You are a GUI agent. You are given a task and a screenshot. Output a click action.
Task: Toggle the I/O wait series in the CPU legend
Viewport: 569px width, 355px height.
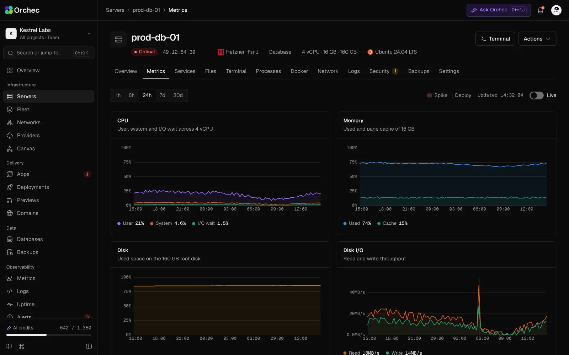(210, 223)
